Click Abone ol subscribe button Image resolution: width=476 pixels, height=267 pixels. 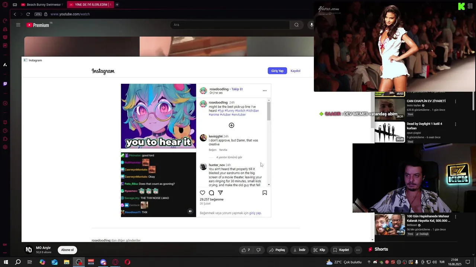click(x=67, y=250)
